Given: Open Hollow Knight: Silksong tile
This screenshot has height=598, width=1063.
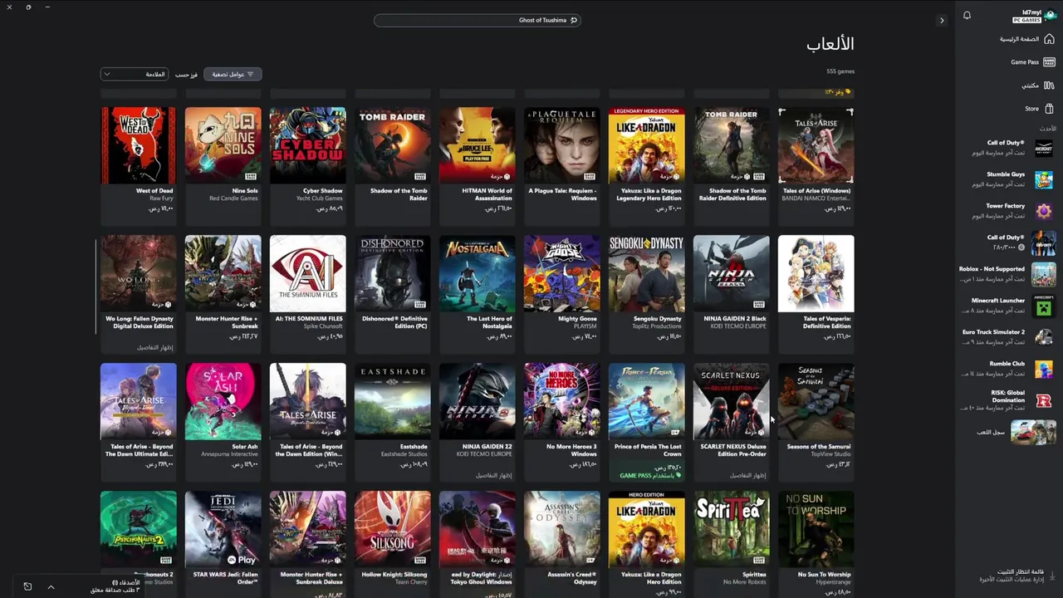Looking at the screenshot, I should [x=393, y=544].
